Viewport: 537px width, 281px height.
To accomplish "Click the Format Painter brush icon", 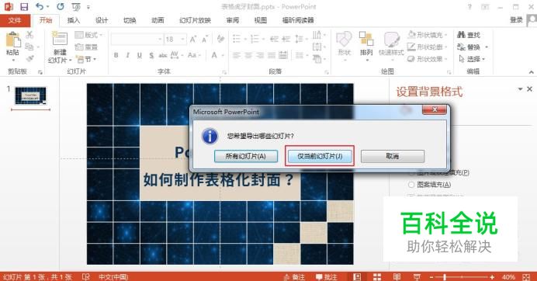I will click(29, 58).
